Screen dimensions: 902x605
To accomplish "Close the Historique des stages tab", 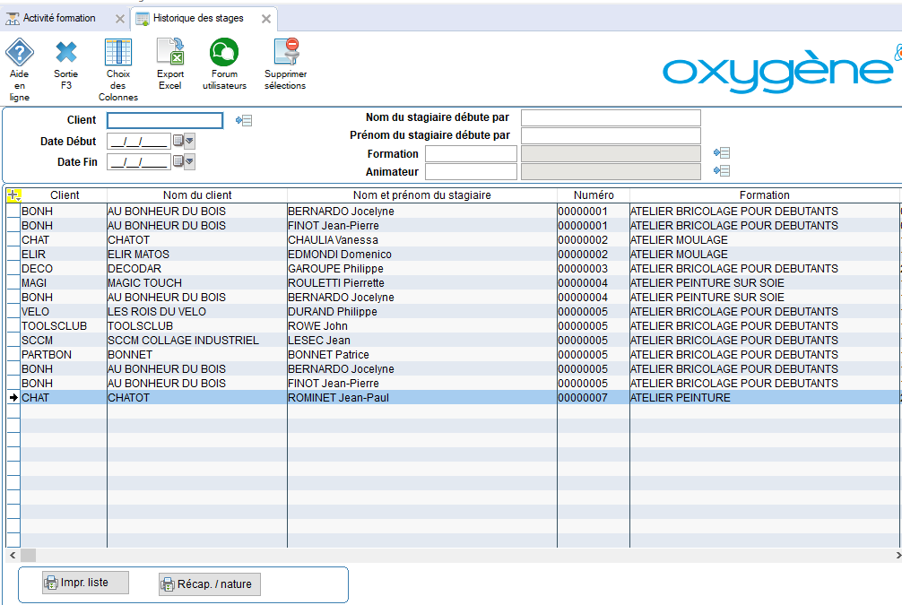I will click(x=265, y=19).
